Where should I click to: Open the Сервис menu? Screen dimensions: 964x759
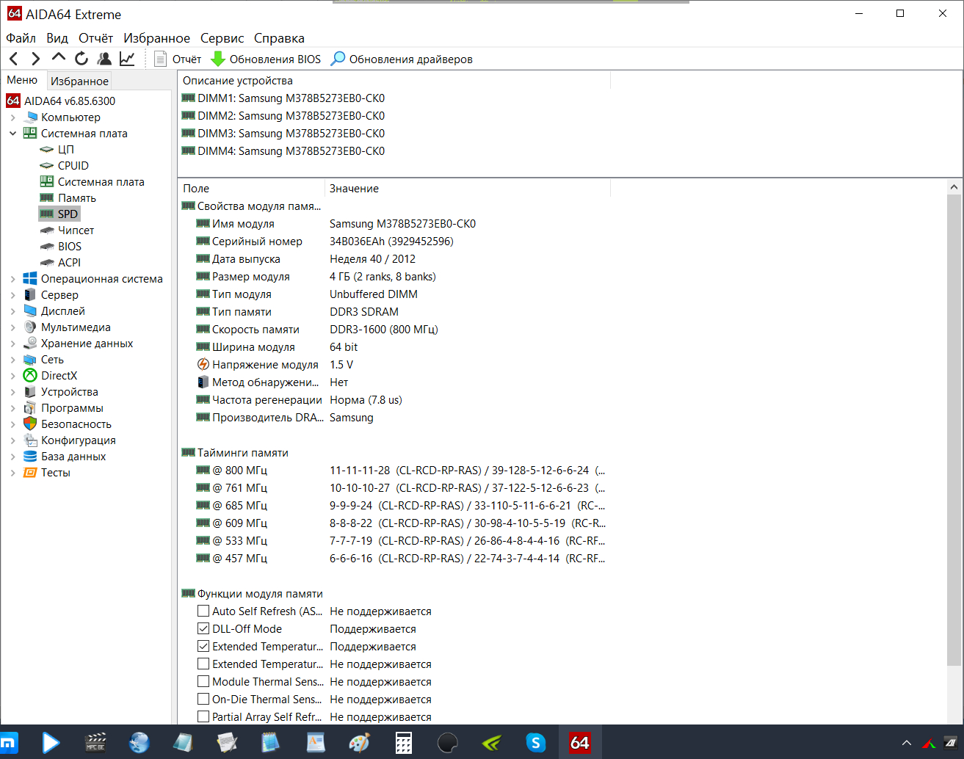tap(222, 38)
